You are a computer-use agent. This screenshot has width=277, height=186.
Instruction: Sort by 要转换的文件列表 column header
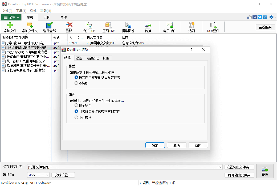(26, 37)
